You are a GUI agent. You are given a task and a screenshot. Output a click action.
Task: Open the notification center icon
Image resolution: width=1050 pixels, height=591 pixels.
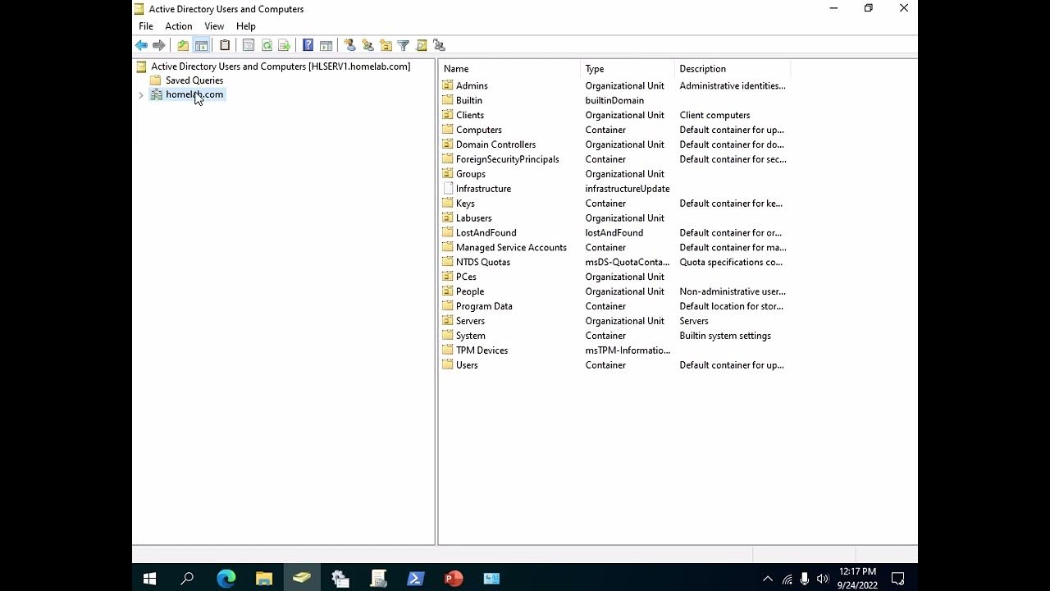tap(897, 579)
